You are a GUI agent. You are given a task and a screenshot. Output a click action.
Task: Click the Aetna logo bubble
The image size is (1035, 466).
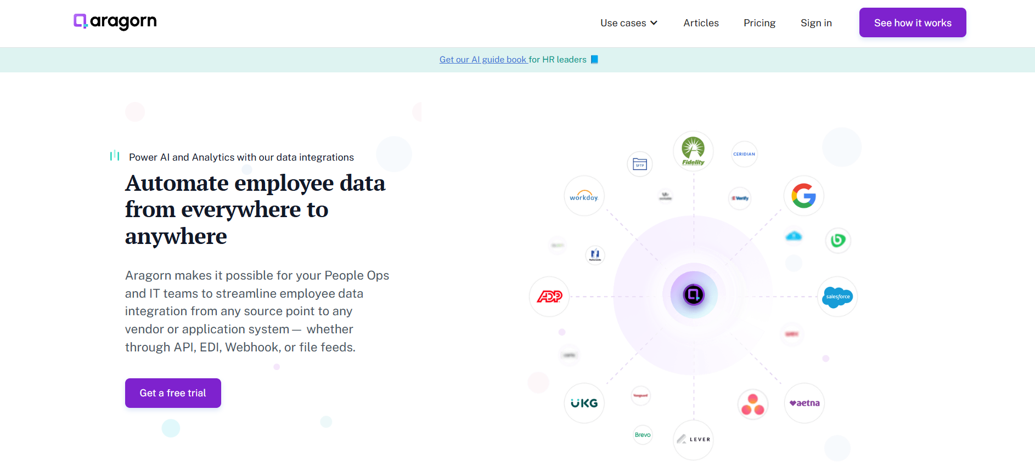pos(805,403)
